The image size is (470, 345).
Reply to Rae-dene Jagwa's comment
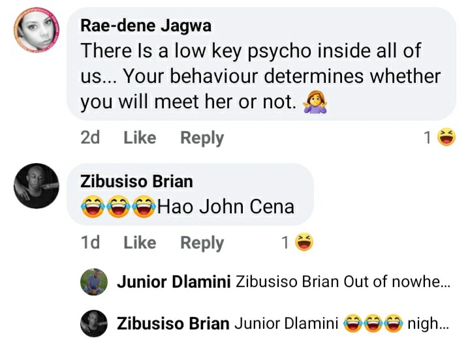(x=202, y=138)
